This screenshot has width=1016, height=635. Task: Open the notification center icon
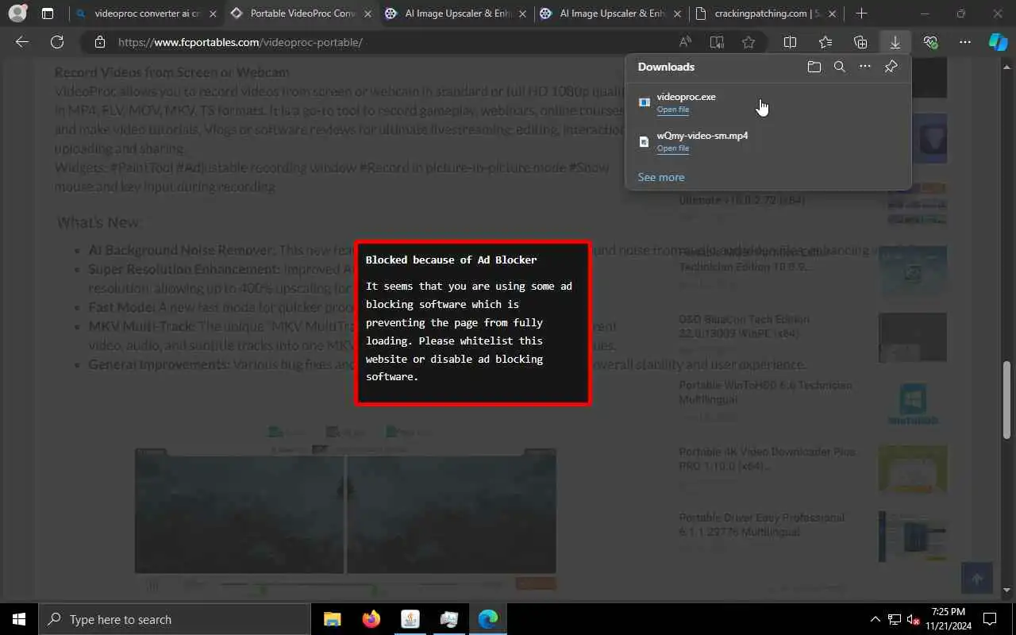[990, 619]
